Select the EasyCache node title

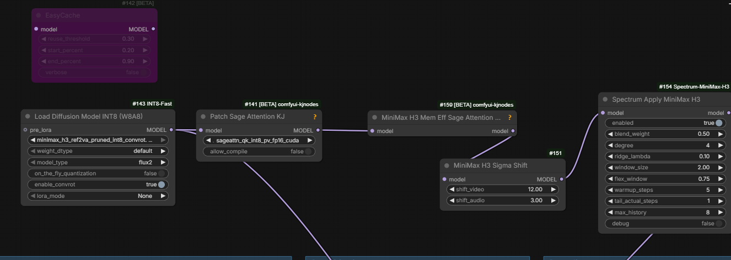point(62,15)
